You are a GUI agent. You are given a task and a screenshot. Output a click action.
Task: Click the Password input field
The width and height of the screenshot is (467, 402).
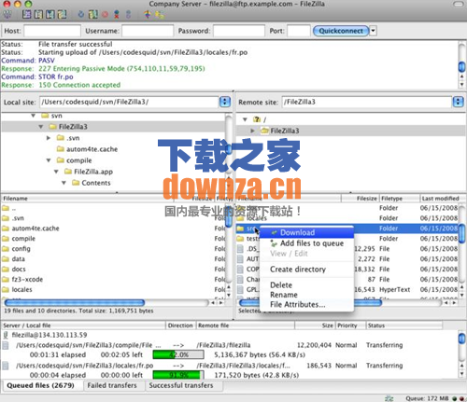pyautogui.click(x=239, y=31)
